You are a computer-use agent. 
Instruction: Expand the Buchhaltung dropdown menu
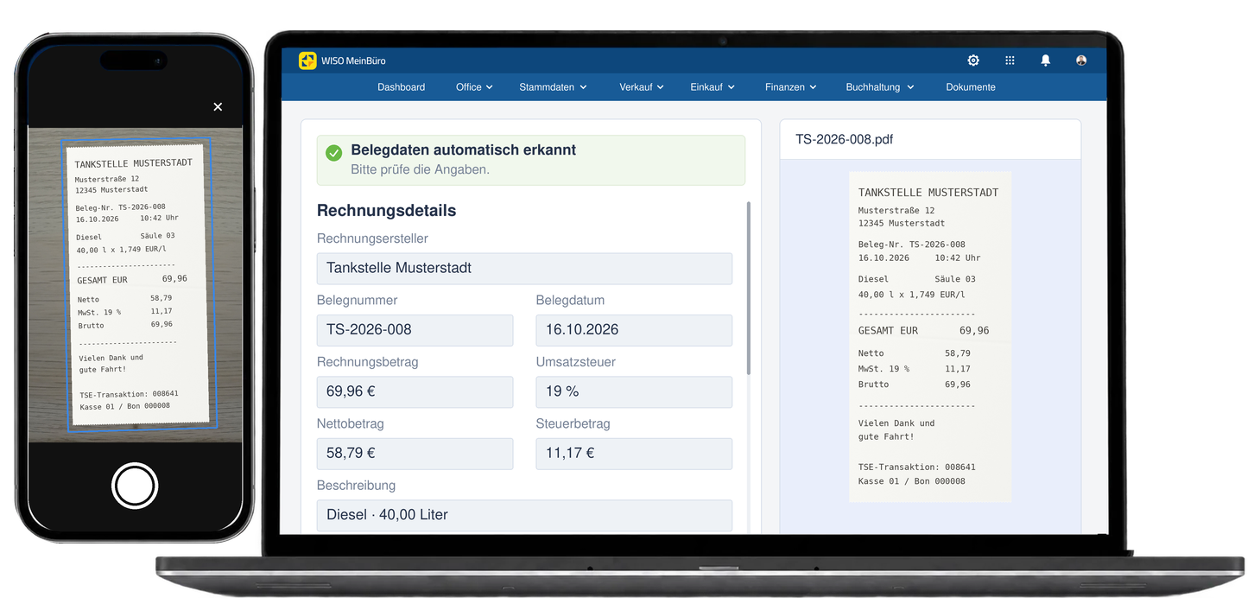(880, 87)
